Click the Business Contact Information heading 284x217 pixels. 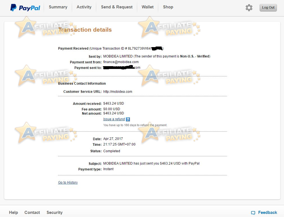click(82, 84)
